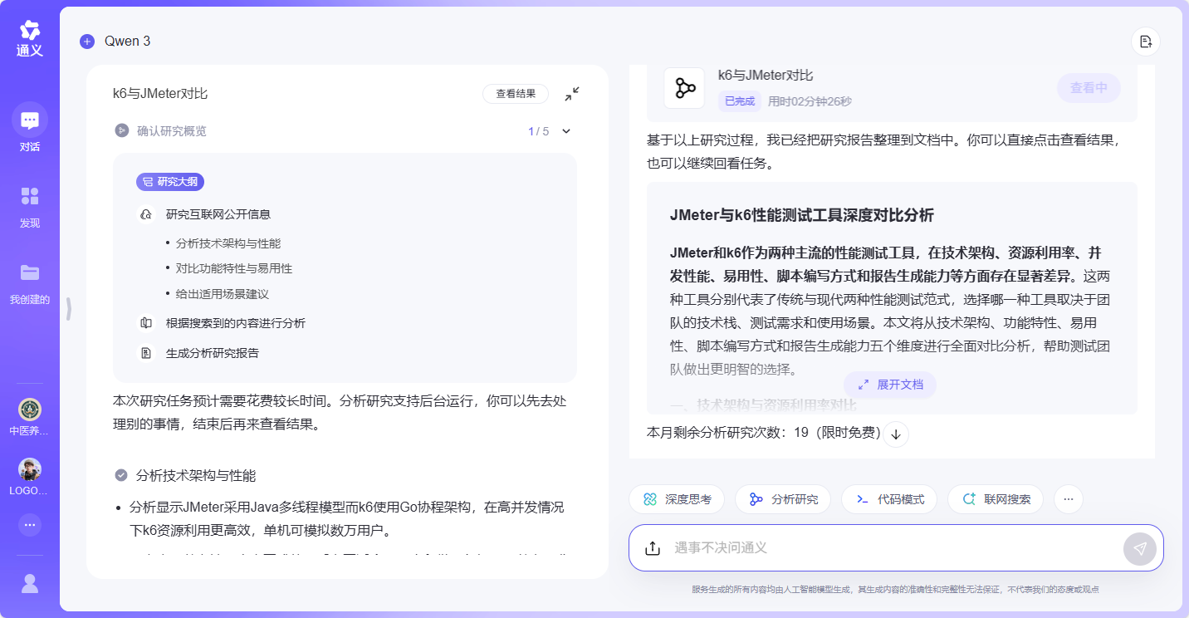1189x618 pixels.
Task: Open 我创建的 folder in sidebar
Action: point(30,273)
